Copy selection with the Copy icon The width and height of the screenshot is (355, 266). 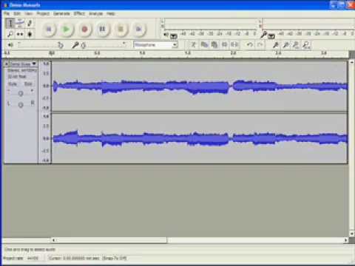tap(204, 44)
